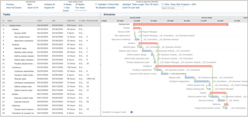Click the Transition to support team milestone diamond
The height and width of the screenshot is (117, 248).
(132, 112)
